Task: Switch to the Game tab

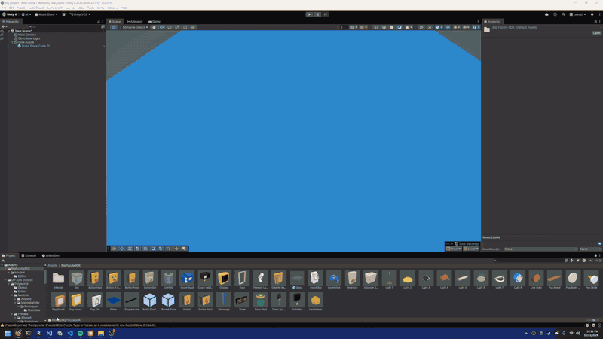Action: point(155,22)
